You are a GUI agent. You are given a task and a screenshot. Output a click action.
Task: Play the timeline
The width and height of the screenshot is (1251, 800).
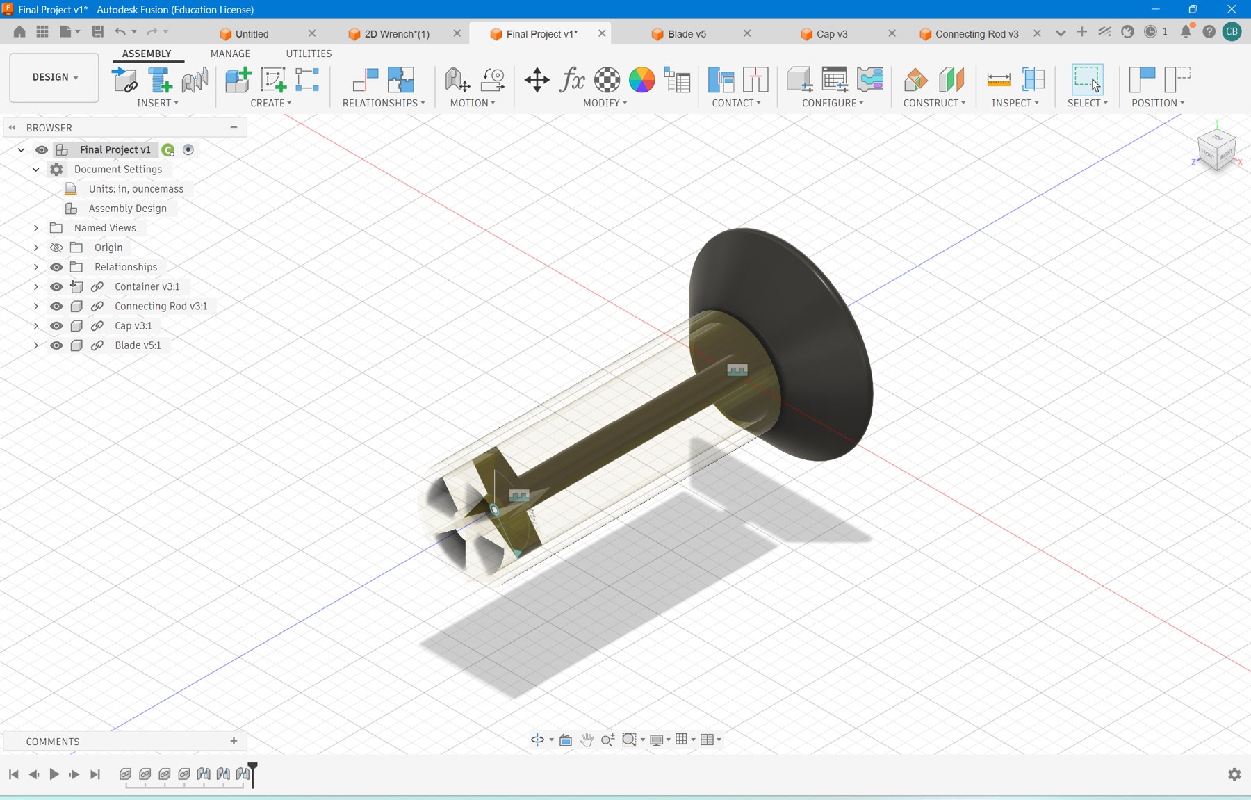pyautogui.click(x=54, y=774)
